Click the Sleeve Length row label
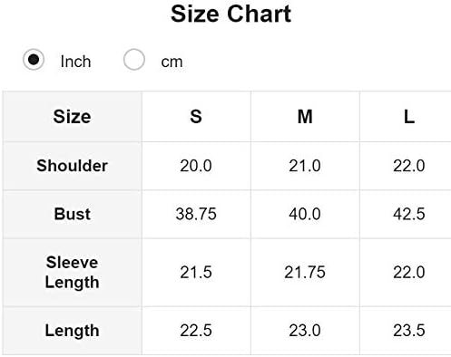This screenshot has height=357, width=451. click(72, 273)
